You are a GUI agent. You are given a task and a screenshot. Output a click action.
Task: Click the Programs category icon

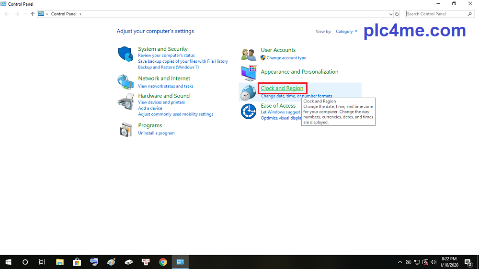pos(125,129)
